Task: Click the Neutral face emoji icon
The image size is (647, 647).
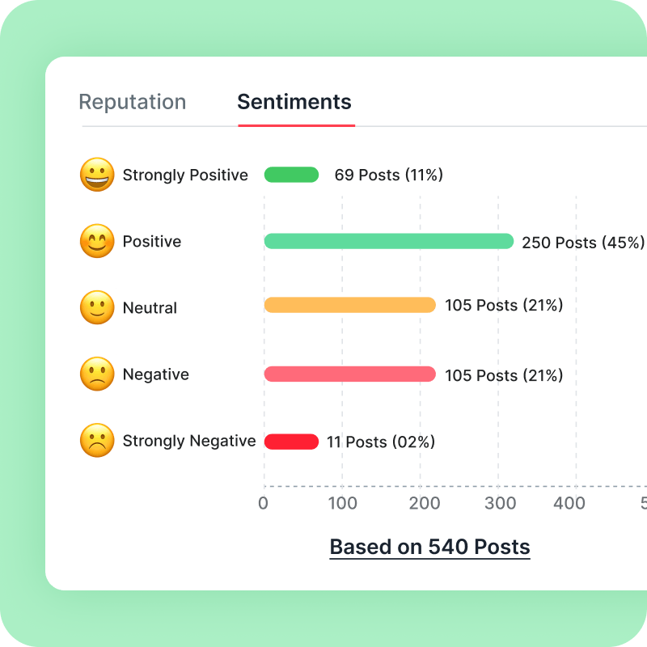Action: (x=97, y=307)
